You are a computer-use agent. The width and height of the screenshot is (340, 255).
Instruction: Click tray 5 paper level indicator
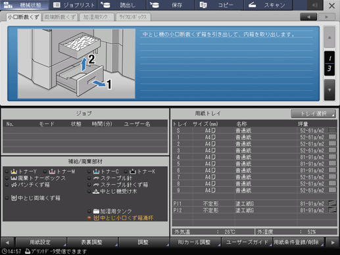332,163
